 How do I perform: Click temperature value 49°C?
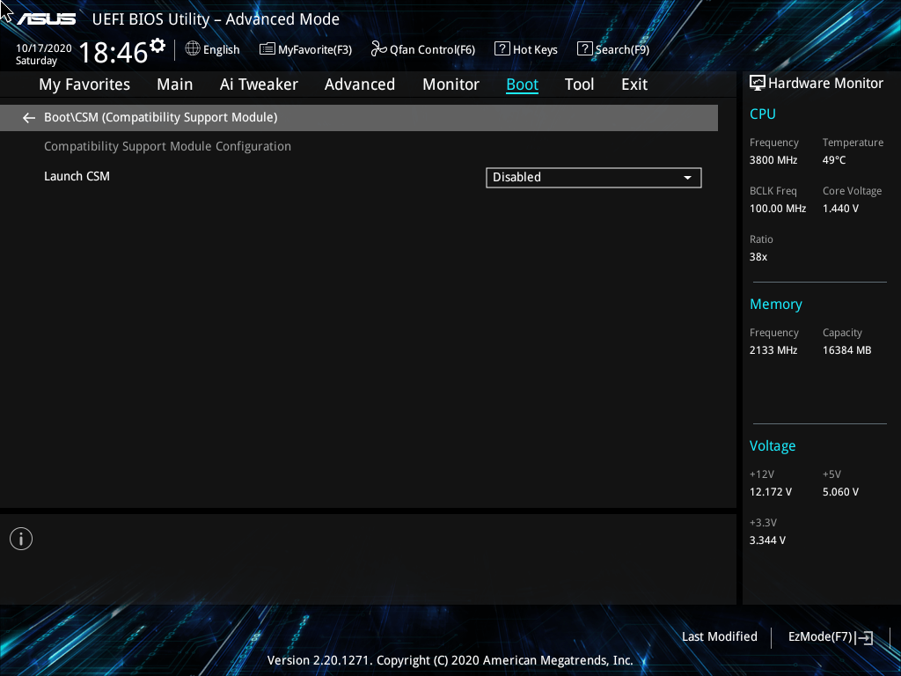834,160
